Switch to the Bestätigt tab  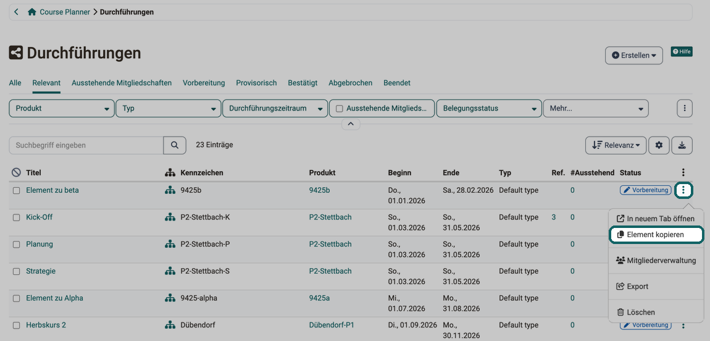point(303,83)
